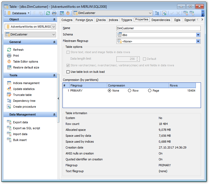Image resolution: width=209 pixels, height=184 pixels.
Task: Click Update statistics in the Tools panel
Action: pos(24,89)
